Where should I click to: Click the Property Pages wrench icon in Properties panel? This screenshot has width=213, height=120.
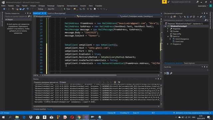point(171,73)
